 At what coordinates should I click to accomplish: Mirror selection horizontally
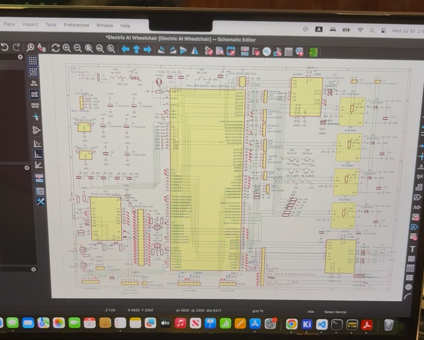(195, 50)
